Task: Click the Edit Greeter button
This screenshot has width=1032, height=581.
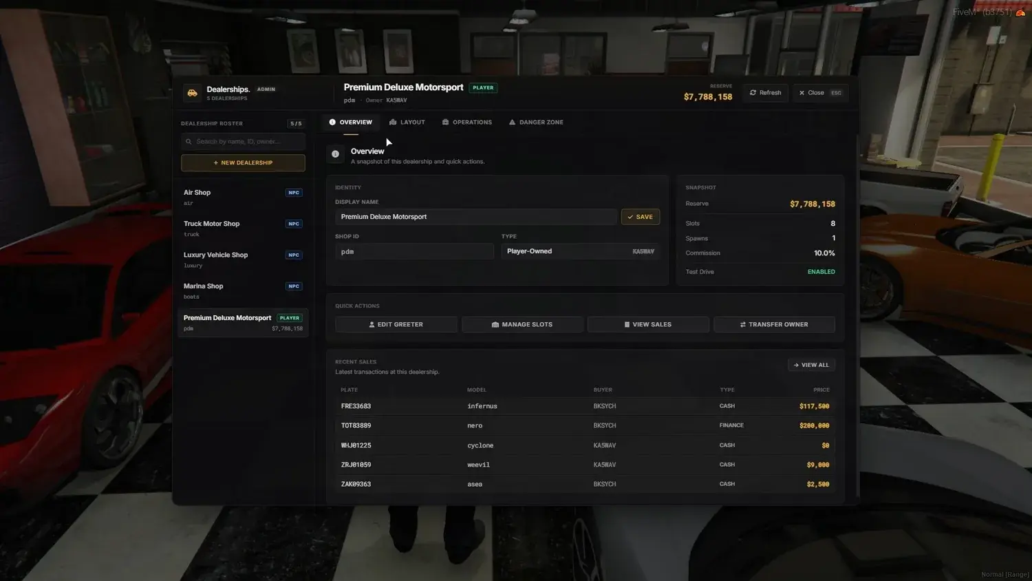Action: pos(396,324)
